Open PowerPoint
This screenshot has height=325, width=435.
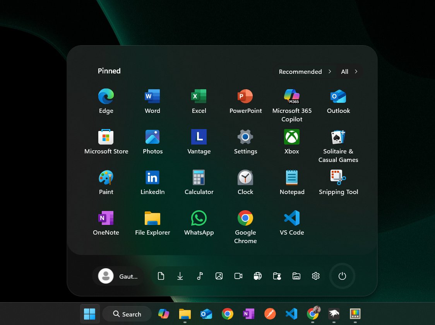(245, 101)
